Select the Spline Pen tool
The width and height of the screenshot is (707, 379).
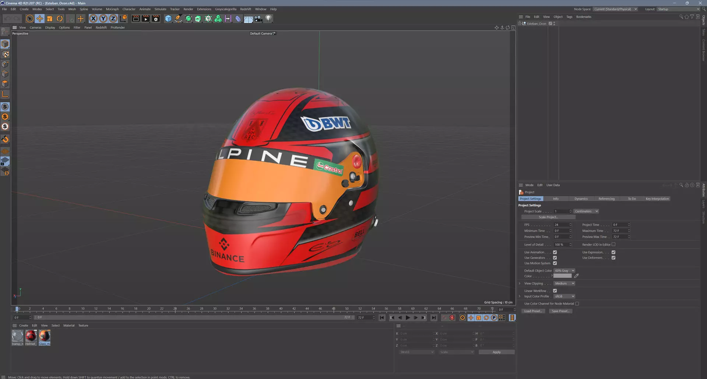178,18
